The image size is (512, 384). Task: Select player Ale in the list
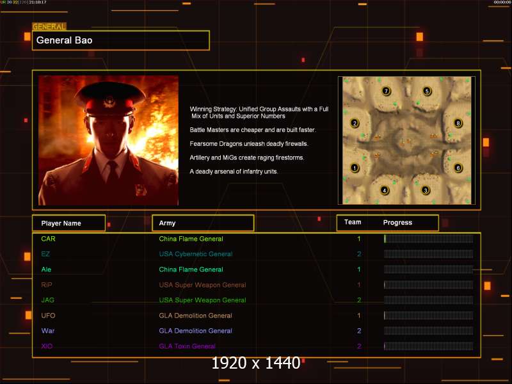click(x=46, y=269)
